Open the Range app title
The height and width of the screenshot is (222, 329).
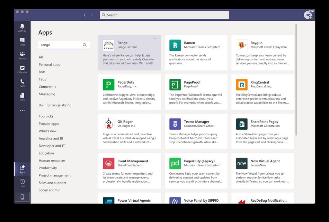point(122,43)
